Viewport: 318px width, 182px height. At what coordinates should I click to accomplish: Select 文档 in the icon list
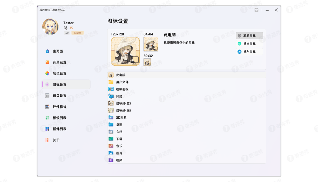[x=187, y=132]
